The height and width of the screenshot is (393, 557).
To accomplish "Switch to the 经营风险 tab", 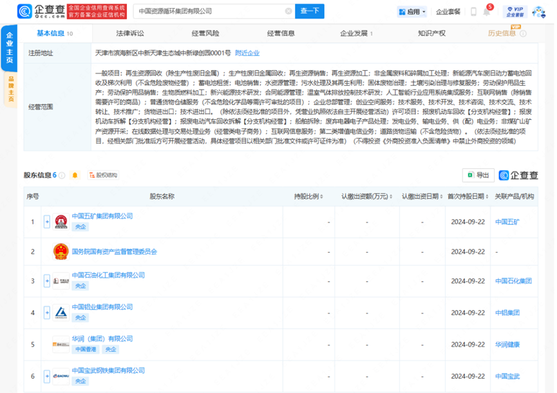I will point(205,34).
